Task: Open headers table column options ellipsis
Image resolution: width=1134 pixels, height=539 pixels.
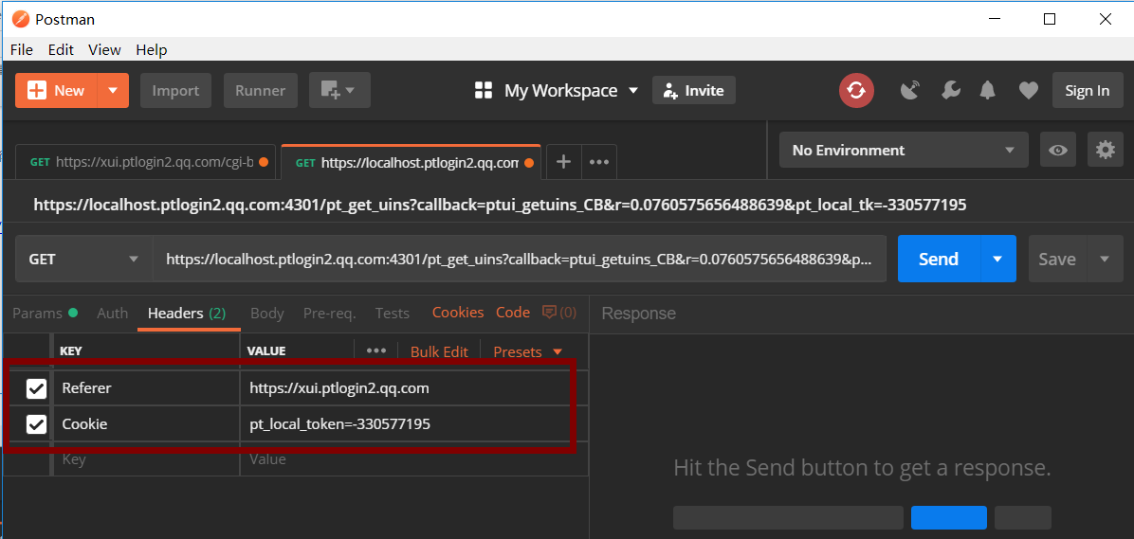Action: click(x=376, y=350)
